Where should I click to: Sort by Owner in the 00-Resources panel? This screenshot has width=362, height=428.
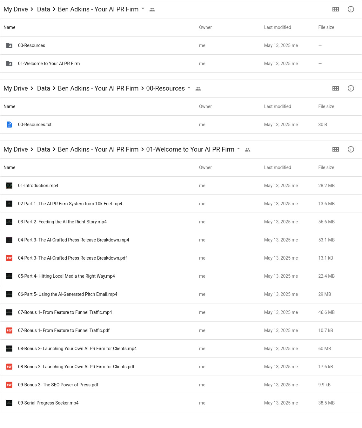tap(205, 106)
